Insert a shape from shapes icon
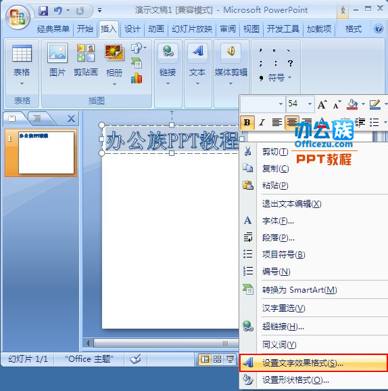 (137, 48)
